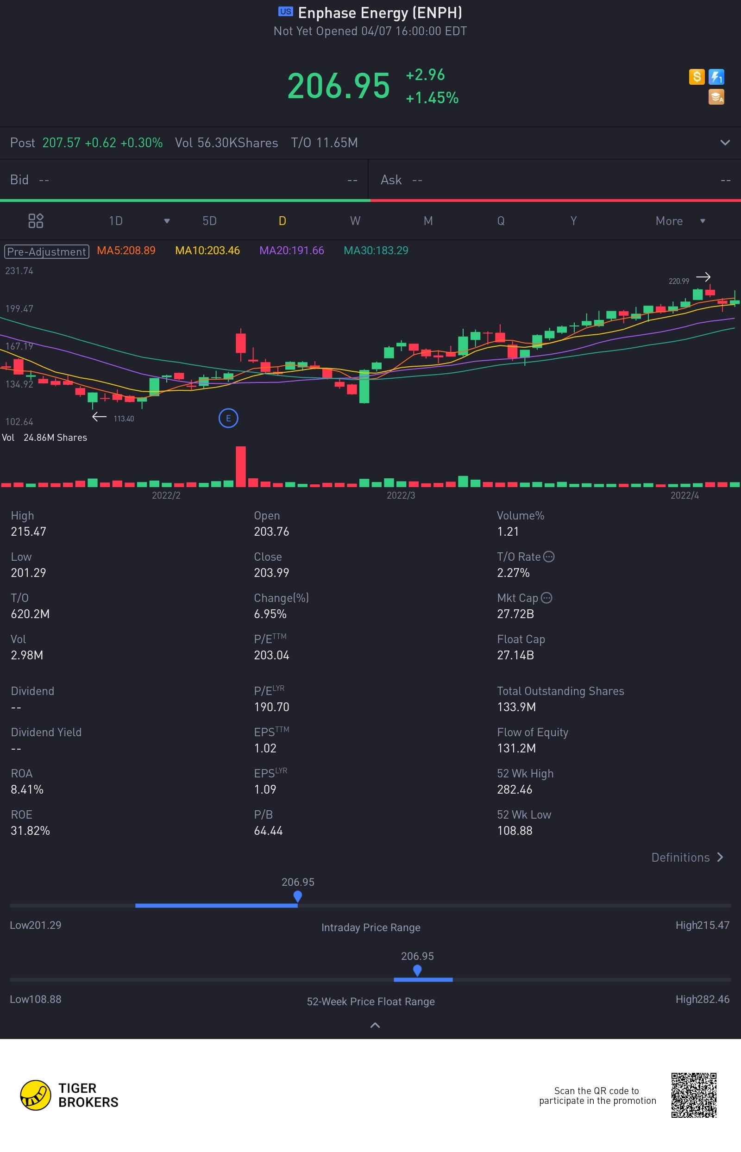The width and height of the screenshot is (741, 1152).
Task: Tap the 52 Wk High 282.46 value
Action: 515,789
